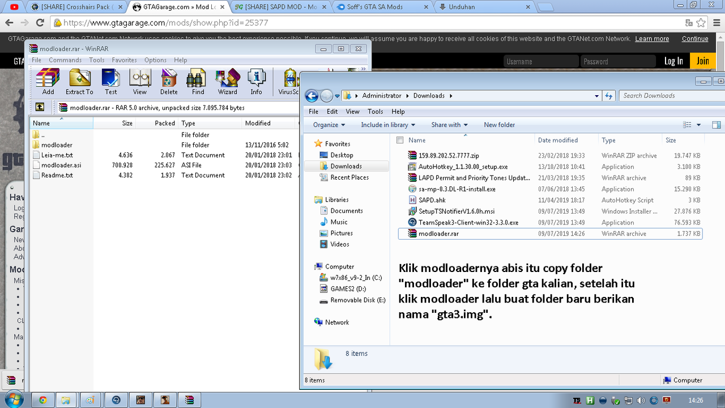Tick the select-all checkbox beside Name column
This screenshot has height=408, width=725.
coord(400,140)
